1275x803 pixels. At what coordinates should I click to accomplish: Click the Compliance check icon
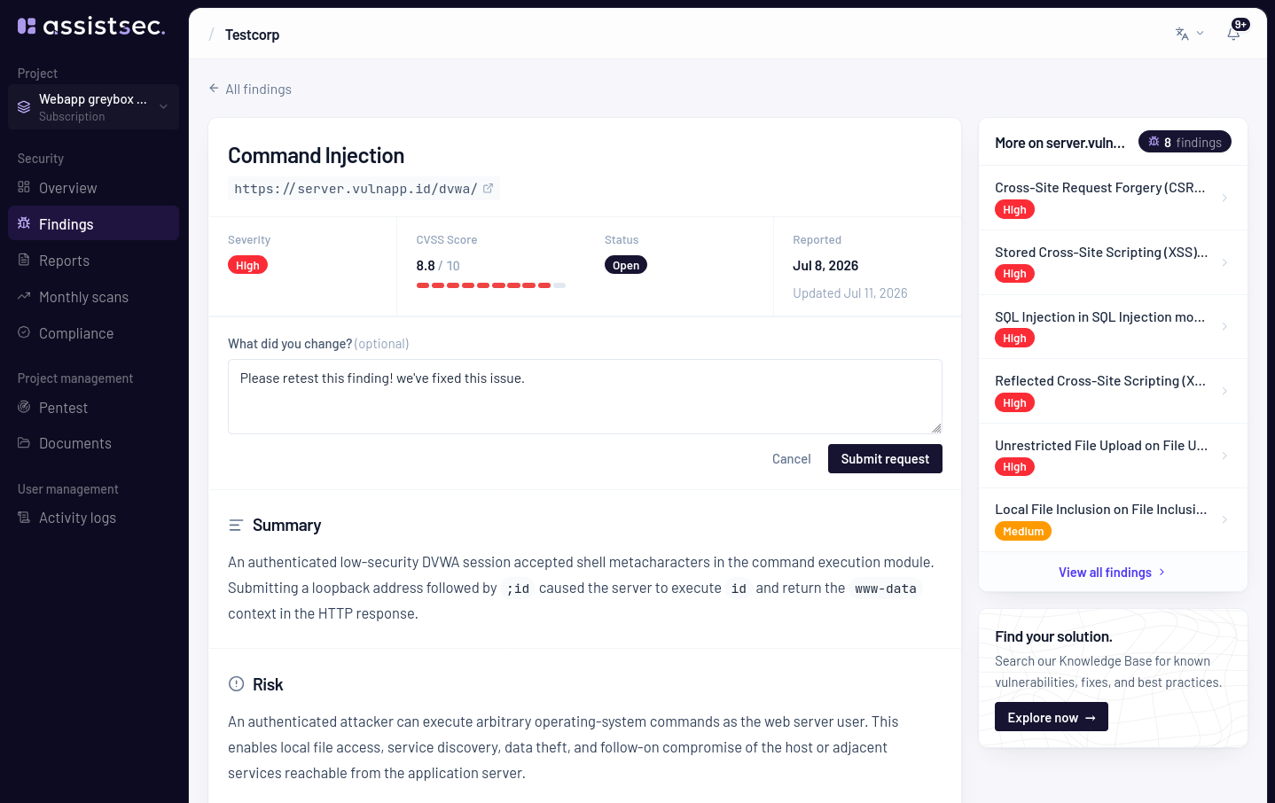pyautogui.click(x=24, y=332)
